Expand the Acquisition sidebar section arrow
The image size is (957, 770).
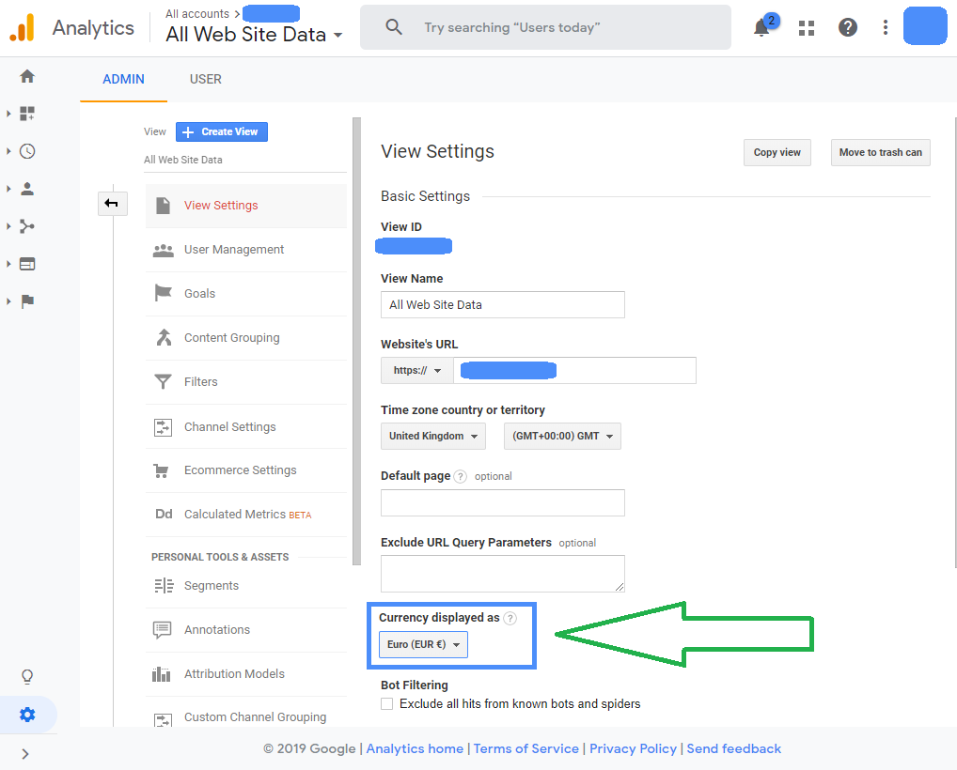[x=8, y=226]
